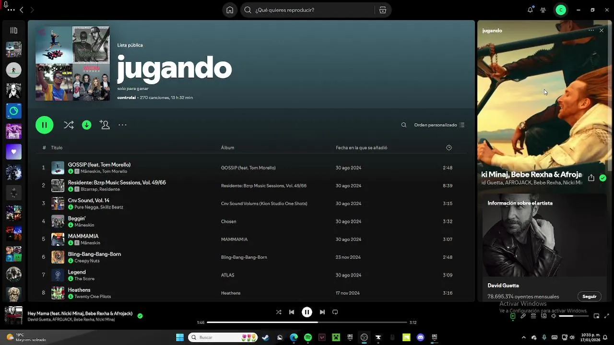The image size is (614, 345).
Task: Invite collaborators to the playlist
Action: click(x=105, y=125)
